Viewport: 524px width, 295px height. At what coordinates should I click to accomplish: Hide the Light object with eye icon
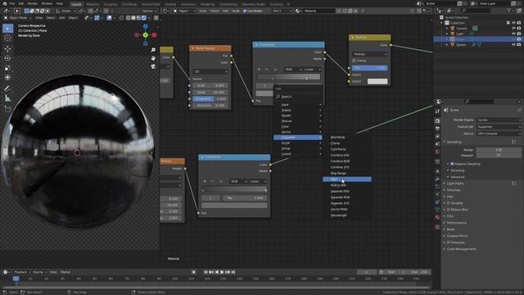coord(513,34)
